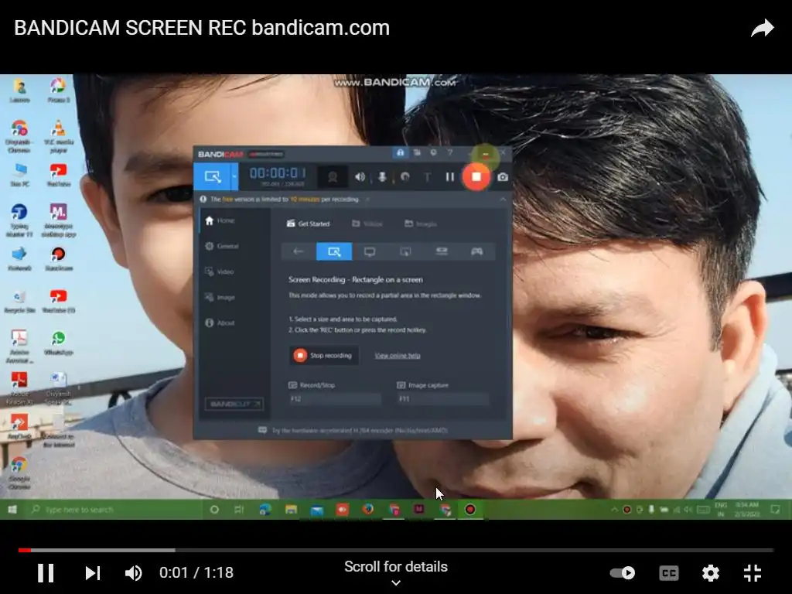792x594 pixels.
Task: Open VLC media player desktop icon
Action: pos(59,136)
